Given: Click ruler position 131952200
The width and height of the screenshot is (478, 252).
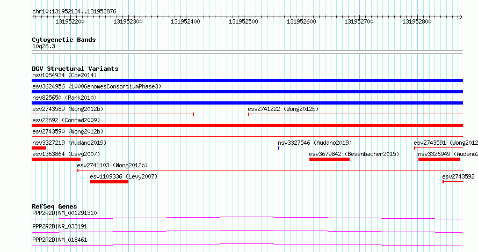Looking at the screenshot, I should [70, 21].
